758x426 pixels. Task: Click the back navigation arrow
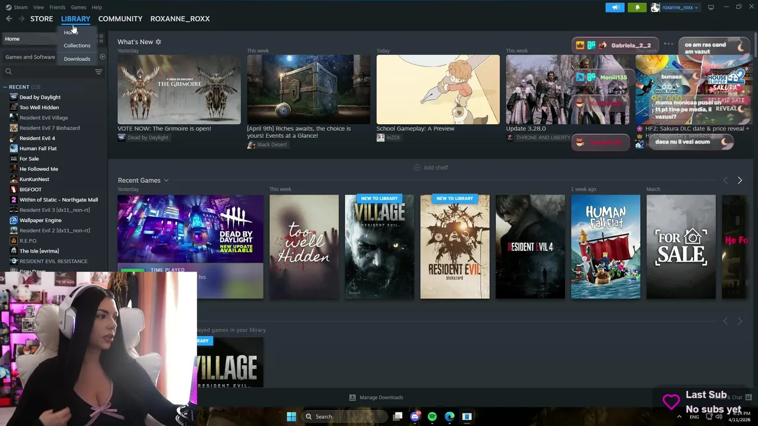point(9,19)
